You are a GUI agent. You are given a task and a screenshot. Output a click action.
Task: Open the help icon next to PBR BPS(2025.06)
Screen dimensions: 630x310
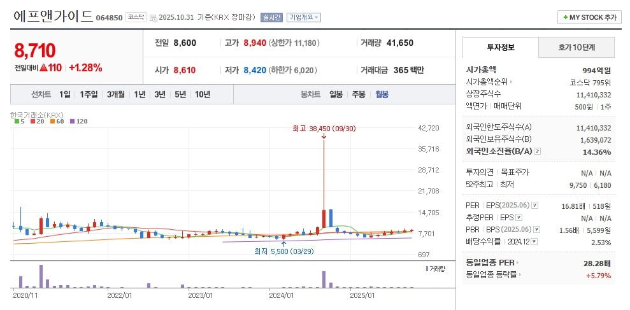click(x=536, y=230)
